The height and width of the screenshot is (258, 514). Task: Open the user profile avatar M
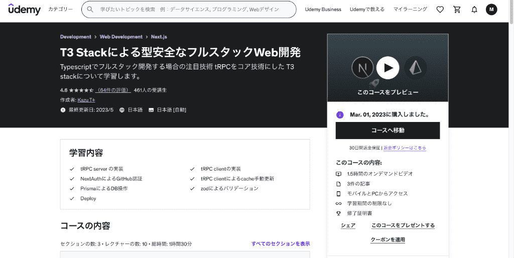pos(491,10)
